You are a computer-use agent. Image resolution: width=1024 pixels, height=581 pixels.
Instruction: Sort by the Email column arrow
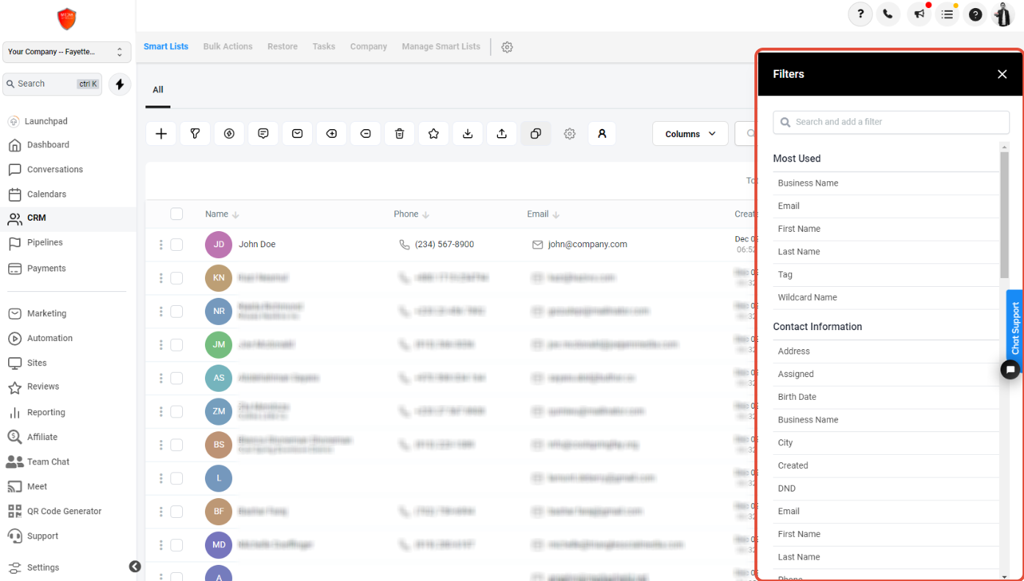tap(556, 215)
